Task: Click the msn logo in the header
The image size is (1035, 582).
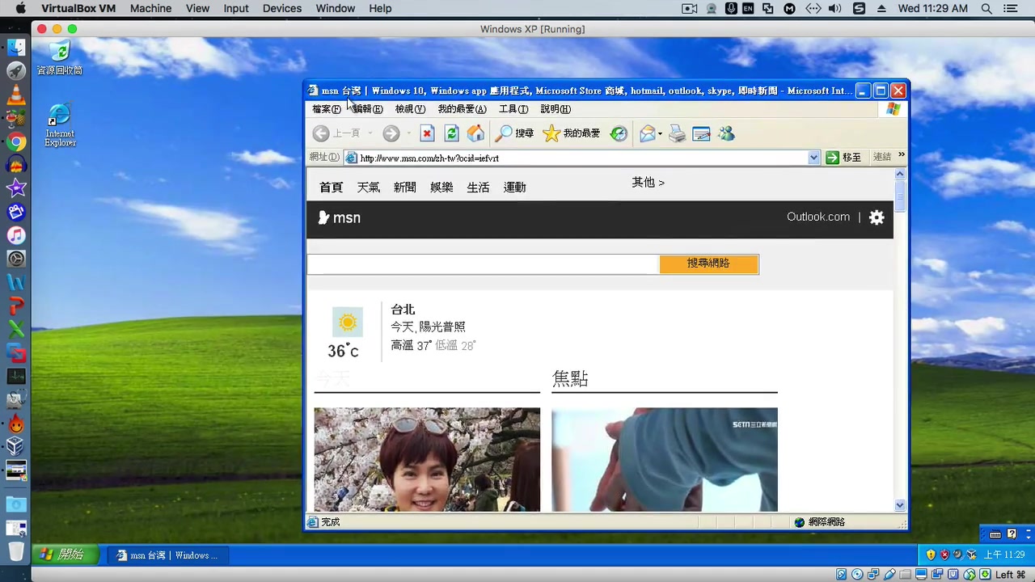Action: click(x=340, y=217)
